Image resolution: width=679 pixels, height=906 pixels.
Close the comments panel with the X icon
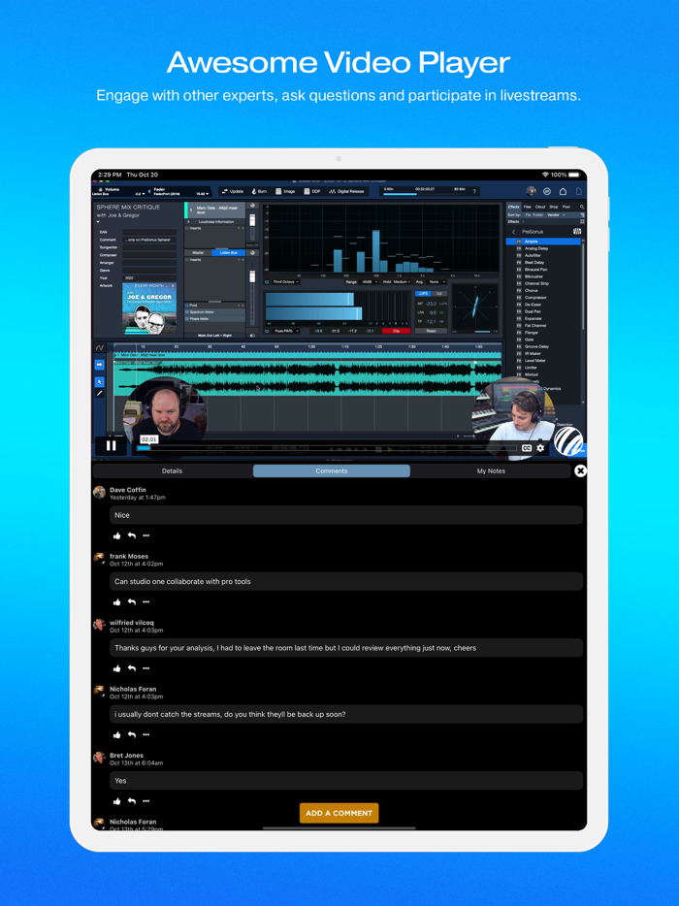click(x=580, y=470)
